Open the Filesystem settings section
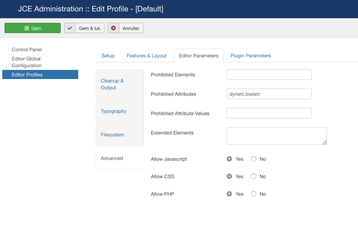 (x=112, y=134)
